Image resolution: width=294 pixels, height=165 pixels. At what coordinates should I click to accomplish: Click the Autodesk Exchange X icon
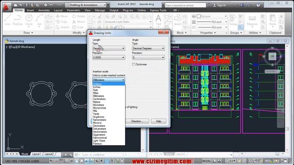tap(242, 5)
